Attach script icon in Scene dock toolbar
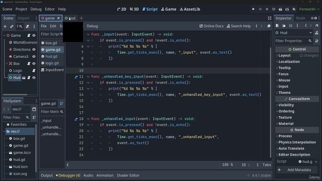 click(27, 26)
